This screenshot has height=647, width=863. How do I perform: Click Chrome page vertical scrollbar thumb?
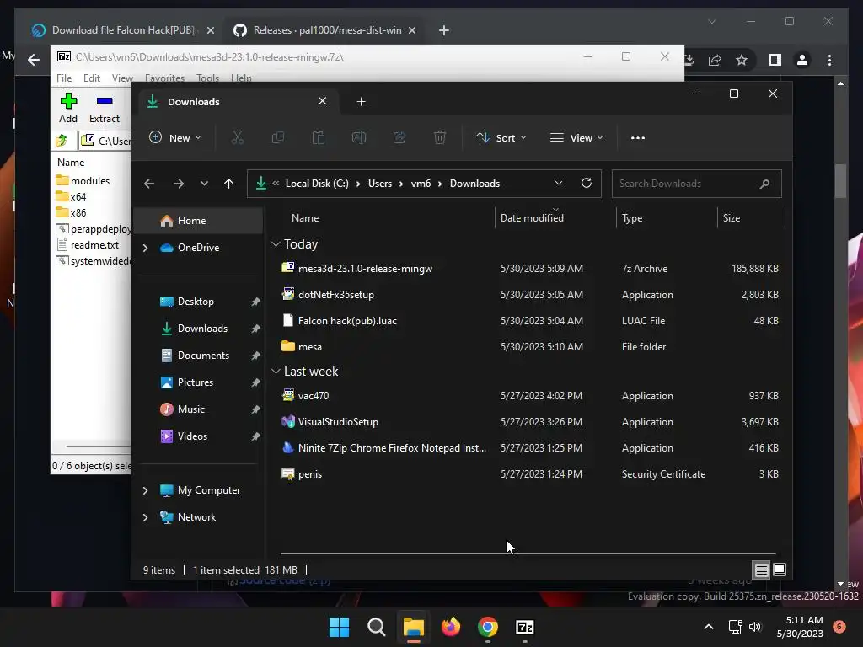[x=840, y=181]
